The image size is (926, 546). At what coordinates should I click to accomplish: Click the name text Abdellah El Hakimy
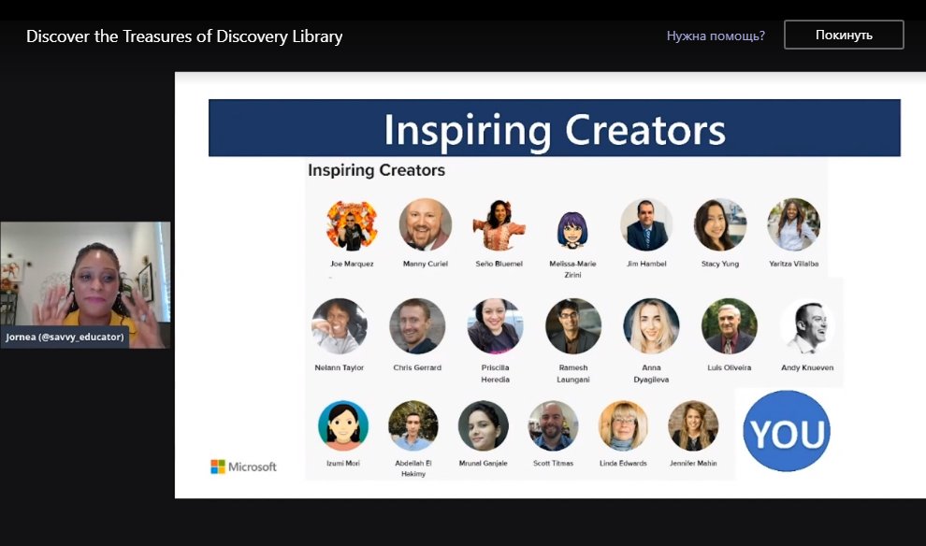tap(412, 468)
